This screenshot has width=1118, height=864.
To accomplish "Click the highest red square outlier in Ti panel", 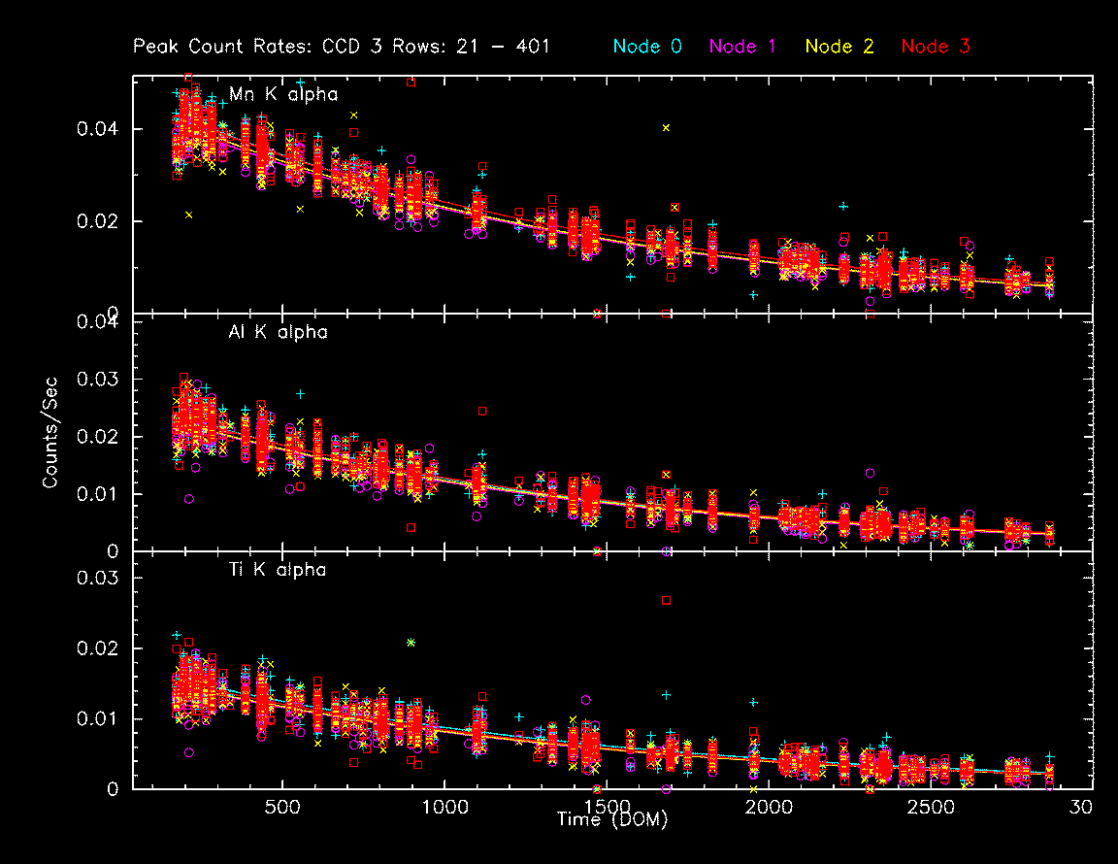I will (x=666, y=600).
